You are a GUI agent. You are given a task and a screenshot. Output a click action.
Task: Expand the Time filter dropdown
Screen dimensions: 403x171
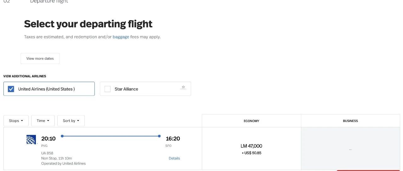[43, 121]
